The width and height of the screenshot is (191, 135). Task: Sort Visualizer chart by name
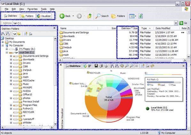(x=117, y=66)
